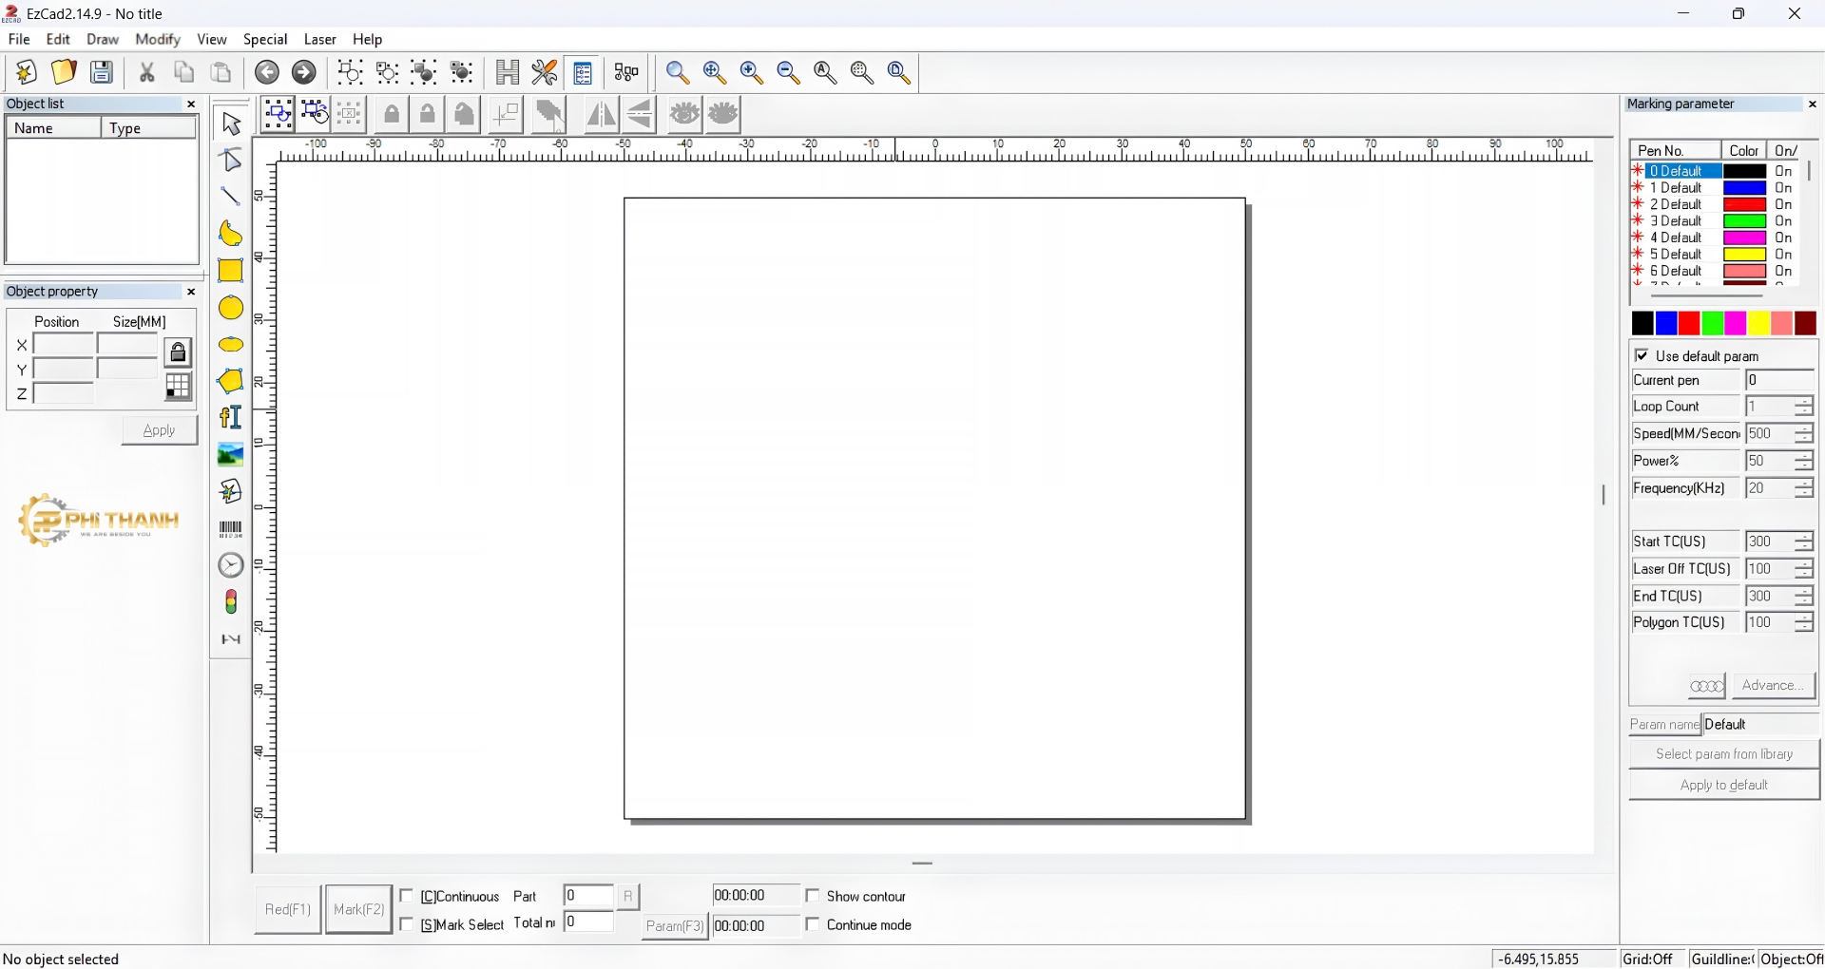Viewport: 1825px width, 969px height.
Task: Choose the Node edit tool
Action: [x=231, y=161]
